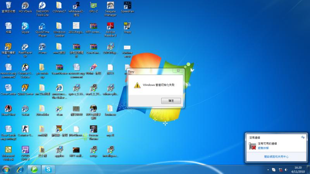Screen dimensions: 310x174
Task: Click the OK button in Foxy dialog
Action: click(x=171, y=101)
